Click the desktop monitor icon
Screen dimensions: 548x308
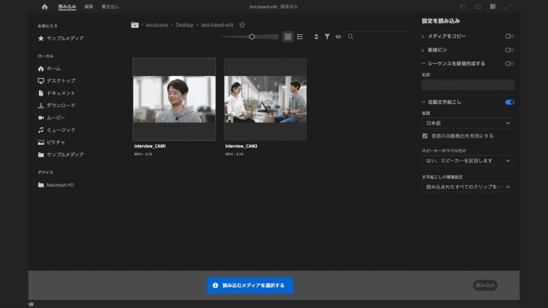pos(41,81)
